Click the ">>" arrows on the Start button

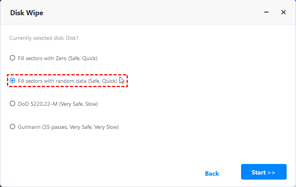tap(271, 172)
